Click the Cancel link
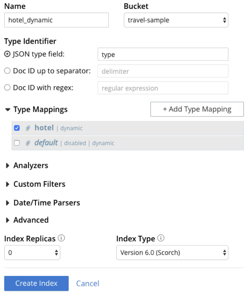Viewport: 249px width, 296px height. (87, 283)
